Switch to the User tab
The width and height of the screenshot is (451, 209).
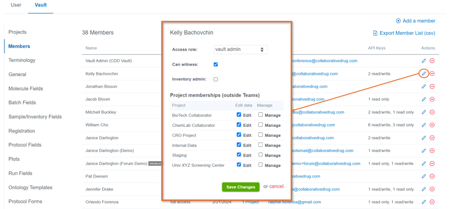(16, 5)
